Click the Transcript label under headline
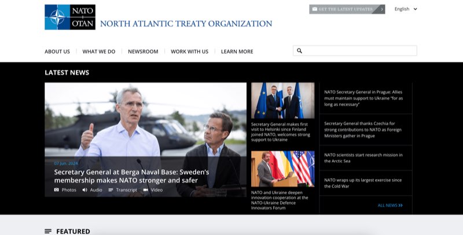463x235 pixels. [x=126, y=190]
